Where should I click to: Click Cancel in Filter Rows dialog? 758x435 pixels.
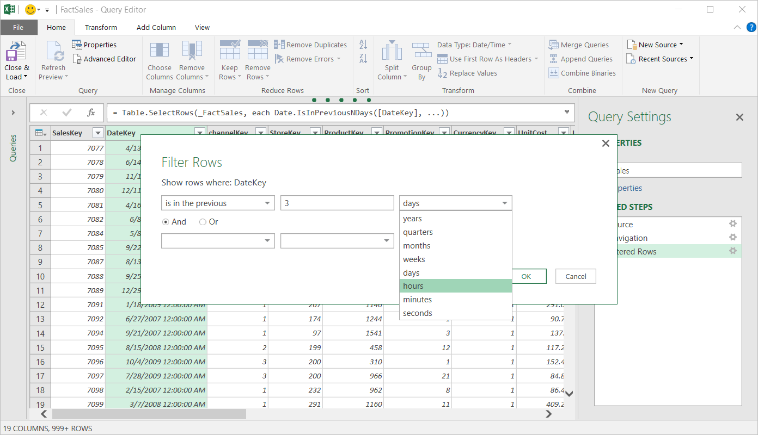click(x=576, y=276)
